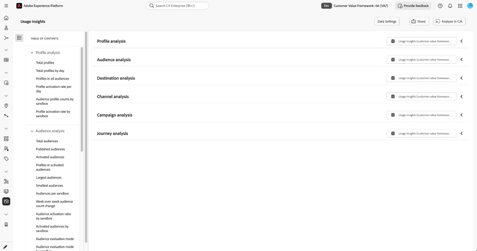The image size is (477, 251).
Task: Jump to Activated audiences by sandbox
Action: pos(52,229)
